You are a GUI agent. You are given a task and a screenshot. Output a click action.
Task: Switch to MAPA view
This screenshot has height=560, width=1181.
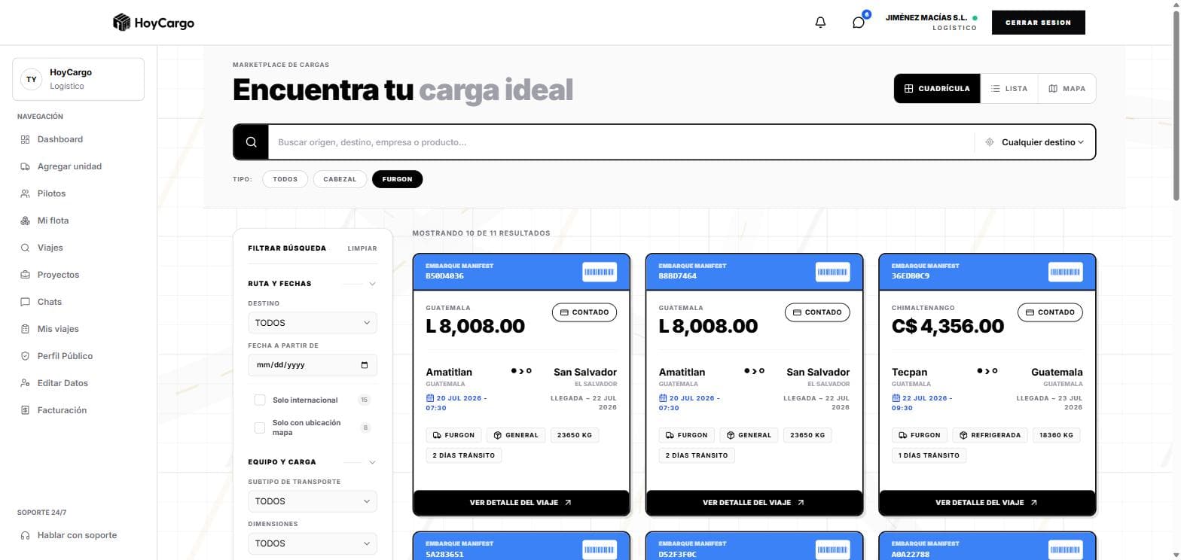pyautogui.click(x=1067, y=88)
